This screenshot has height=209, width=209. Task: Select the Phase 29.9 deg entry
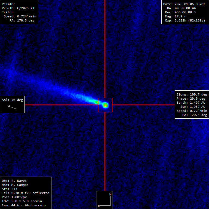click(x=192, y=99)
